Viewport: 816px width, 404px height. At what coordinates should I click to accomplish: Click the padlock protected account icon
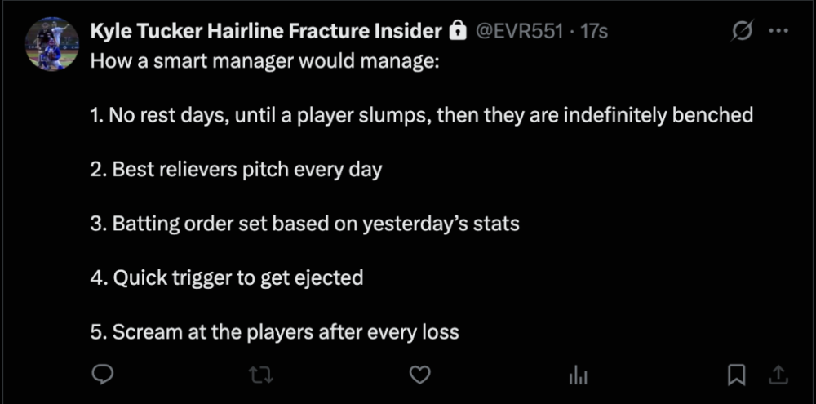457,32
